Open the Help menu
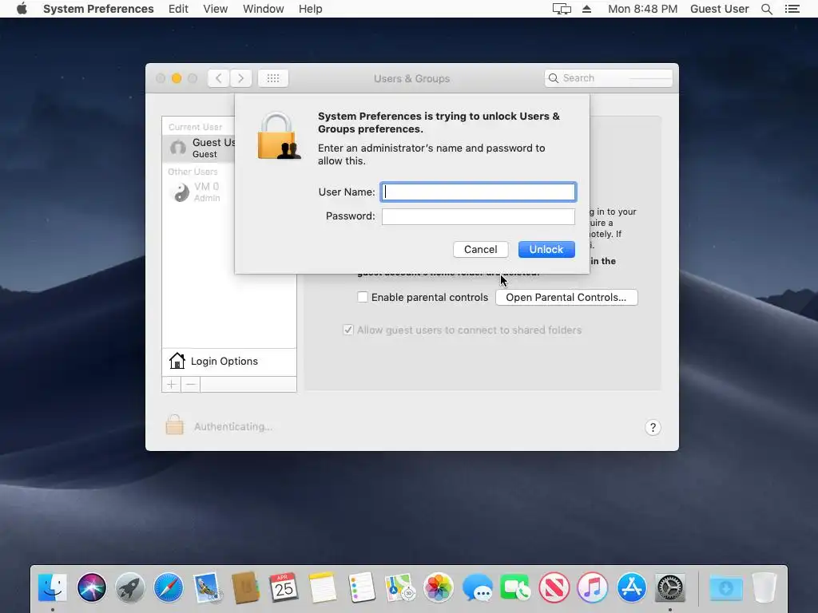 pos(311,9)
